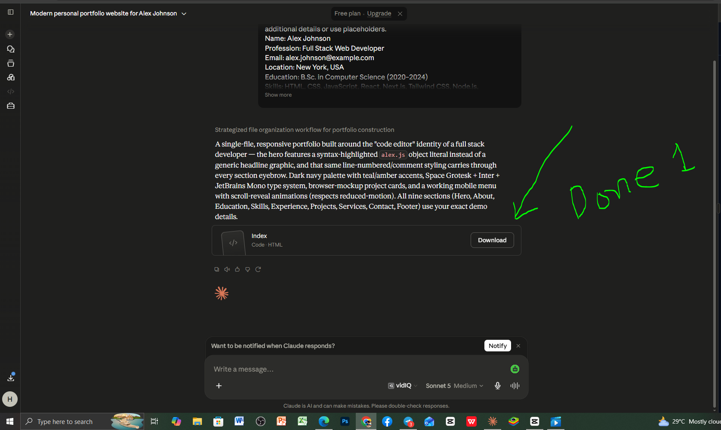Image resolution: width=721 pixels, height=430 pixels.
Task: Copy the response with copy icon
Action: (217, 269)
